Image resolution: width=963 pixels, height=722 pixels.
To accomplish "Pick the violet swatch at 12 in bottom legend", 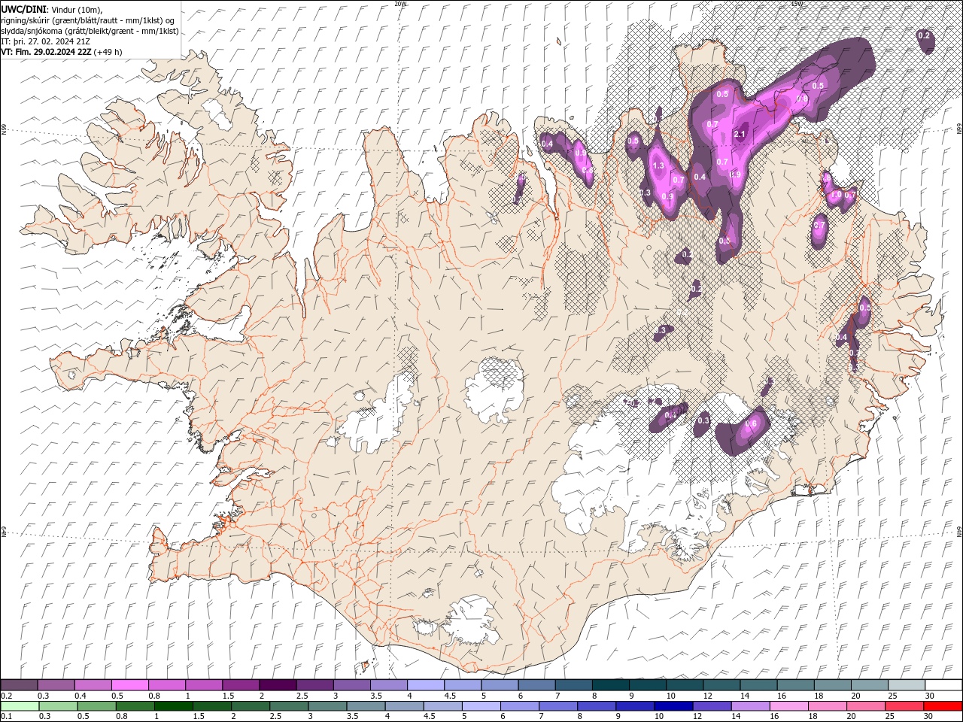I will coord(711,706).
